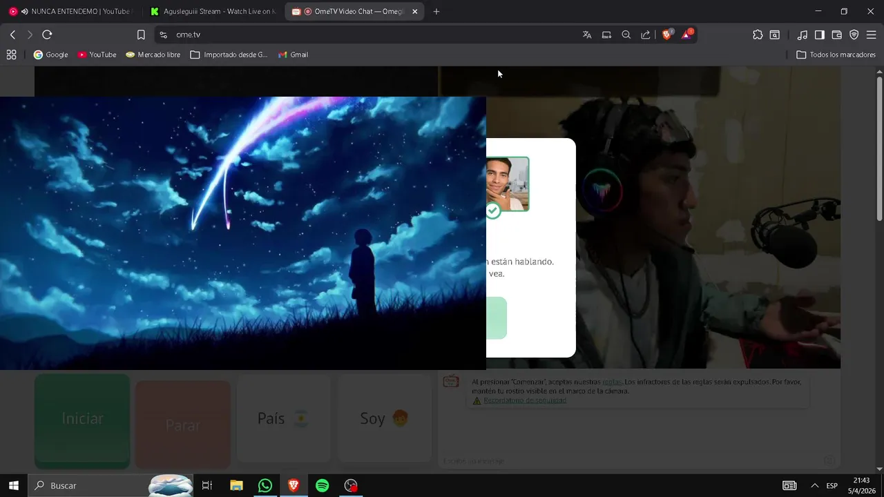The height and width of the screenshot is (497, 884).
Task: Bookmark this page with the bookmark icon
Action: pos(141,35)
